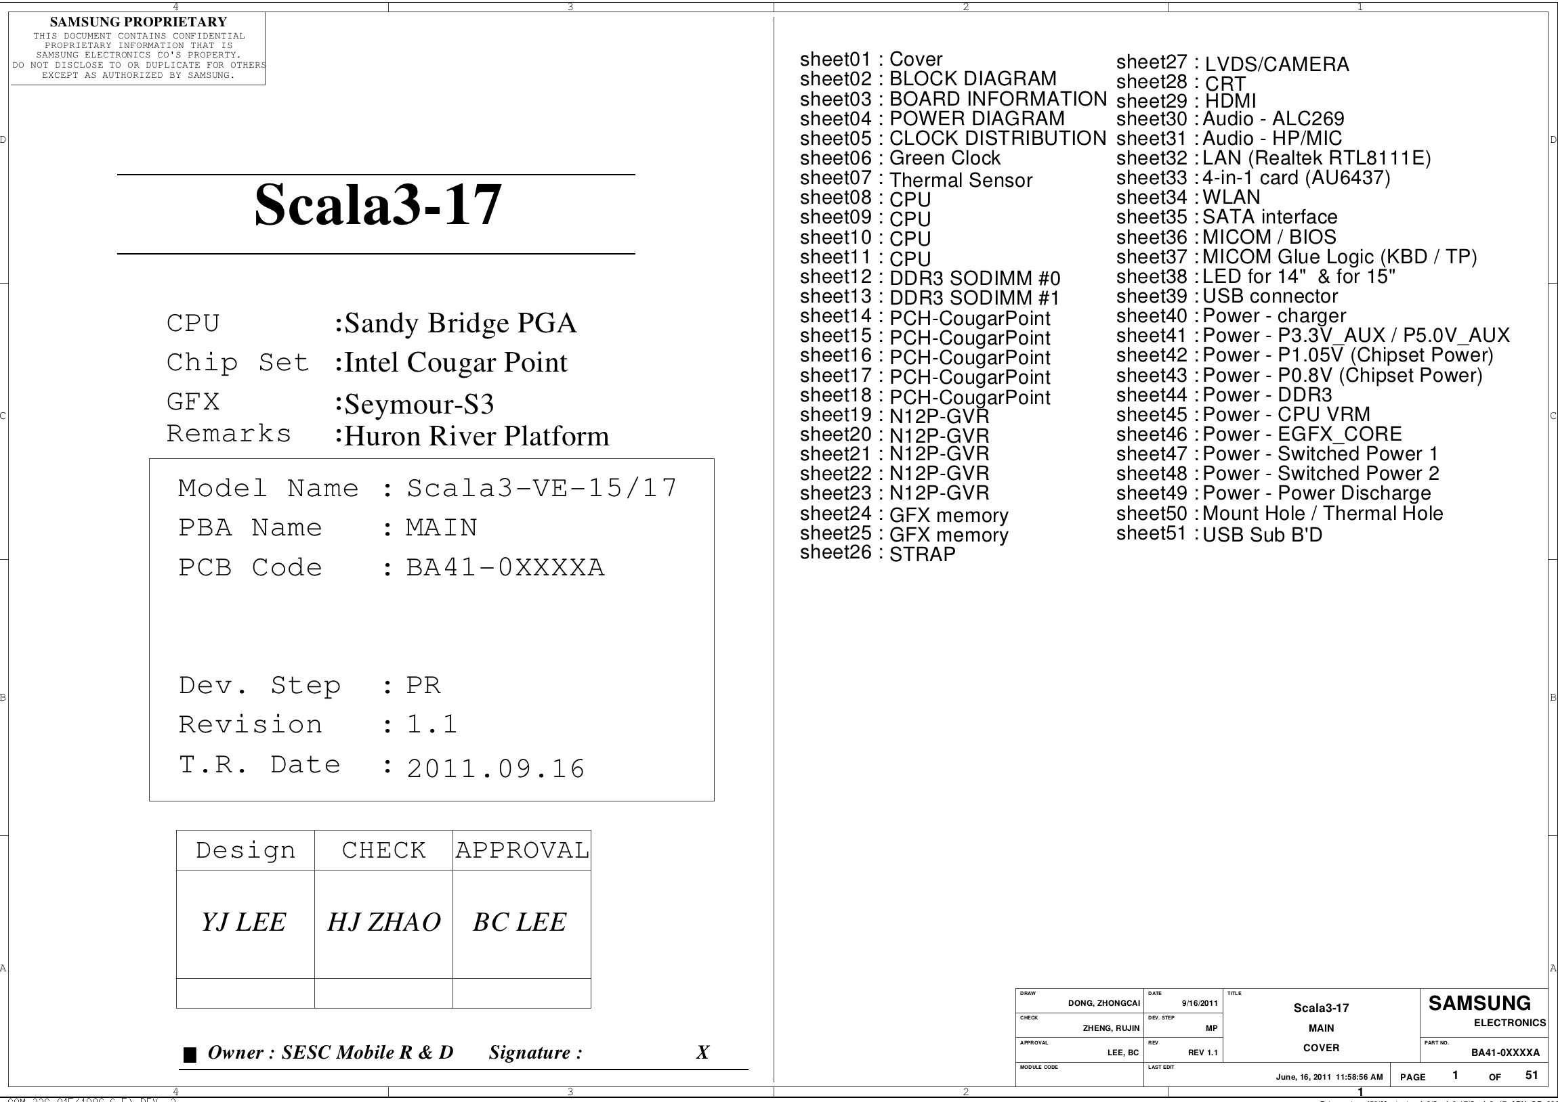The image size is (1558, 1102).
Task: Open sheet02 BLOCK DIAGRAM index entry
Action: 927,79
